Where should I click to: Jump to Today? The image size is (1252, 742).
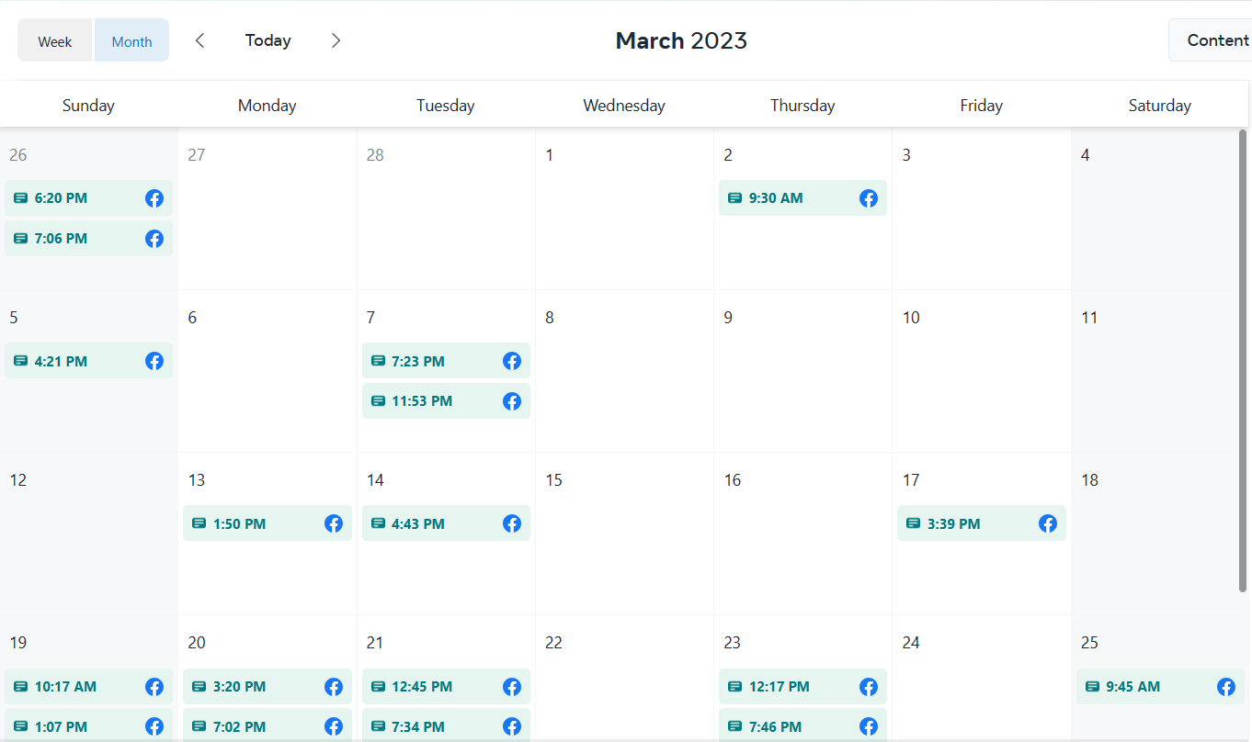point(268,40)
